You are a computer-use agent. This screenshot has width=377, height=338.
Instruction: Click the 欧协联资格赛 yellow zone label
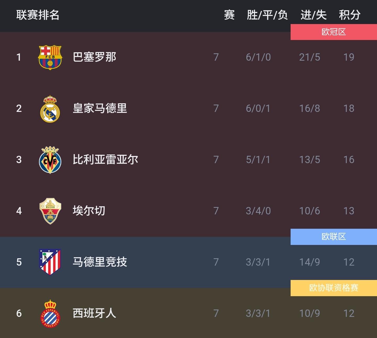tap(334, 288)
